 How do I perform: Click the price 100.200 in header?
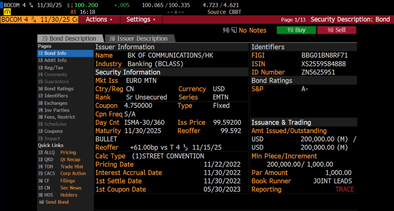(x=86, y=5)
